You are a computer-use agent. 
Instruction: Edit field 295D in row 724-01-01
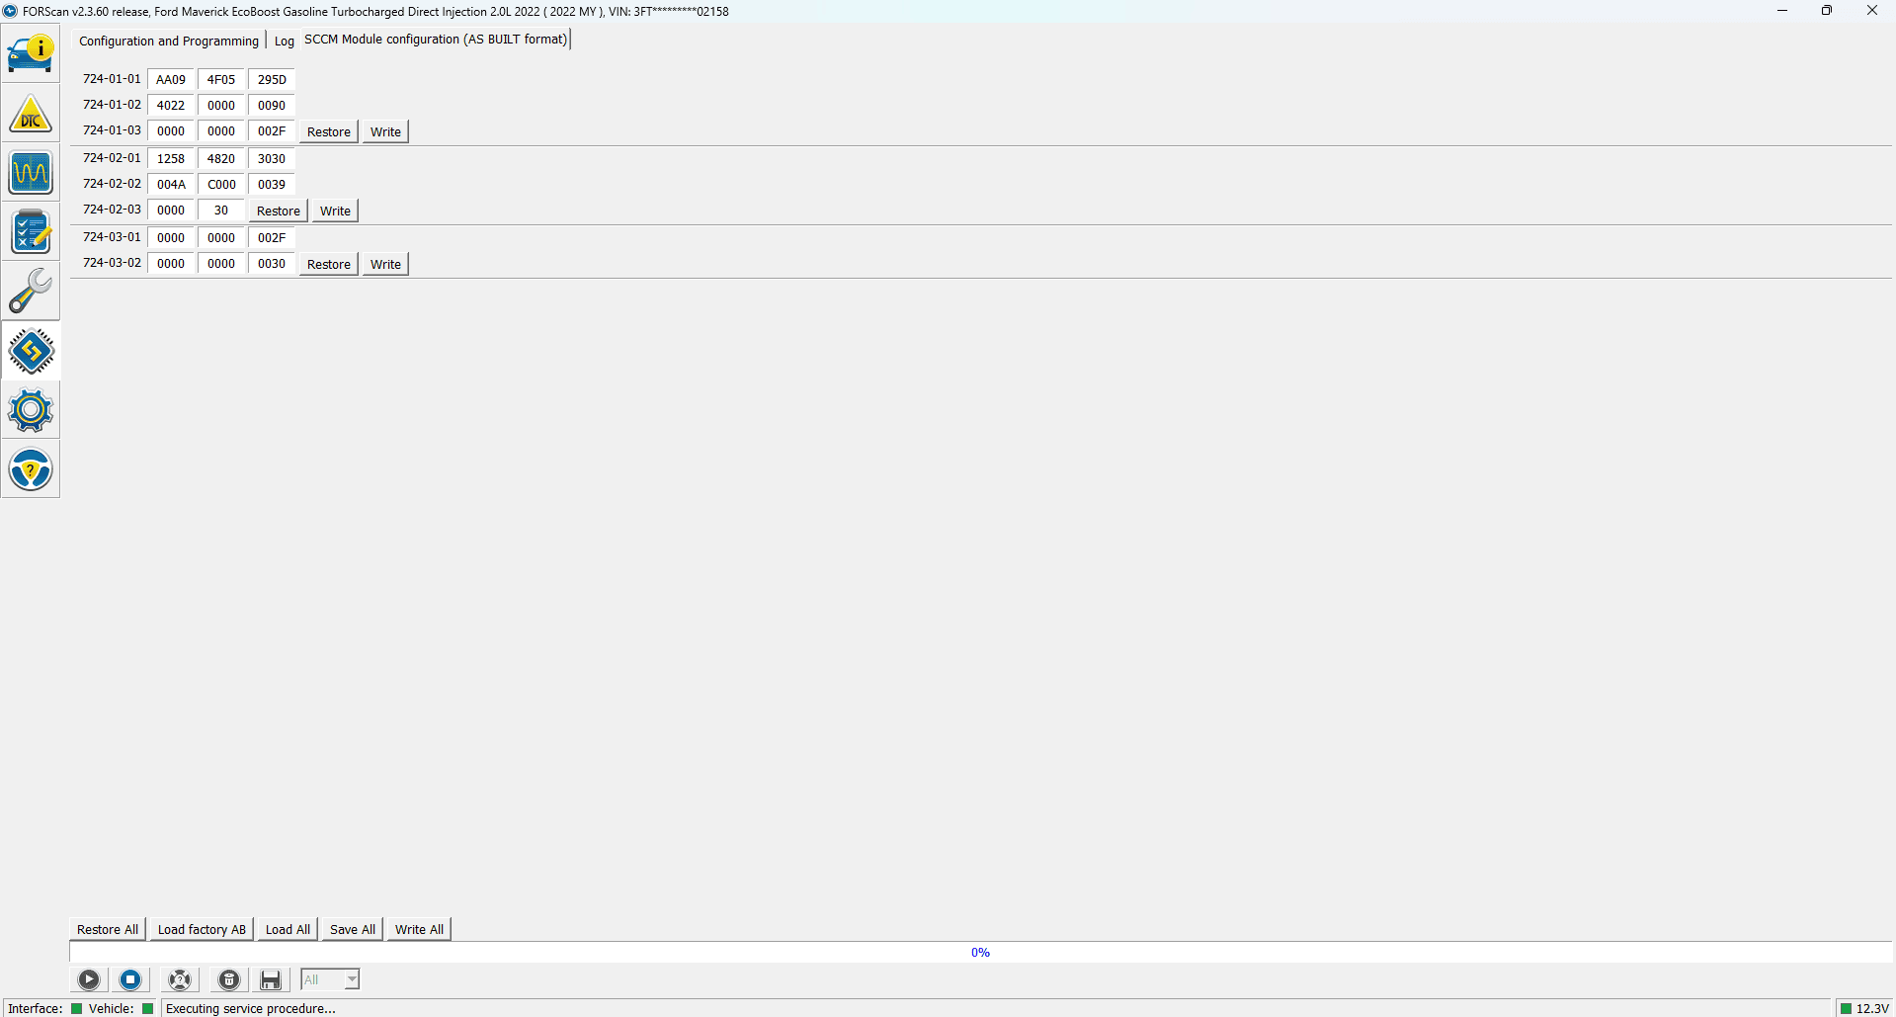tap(272, 79)
